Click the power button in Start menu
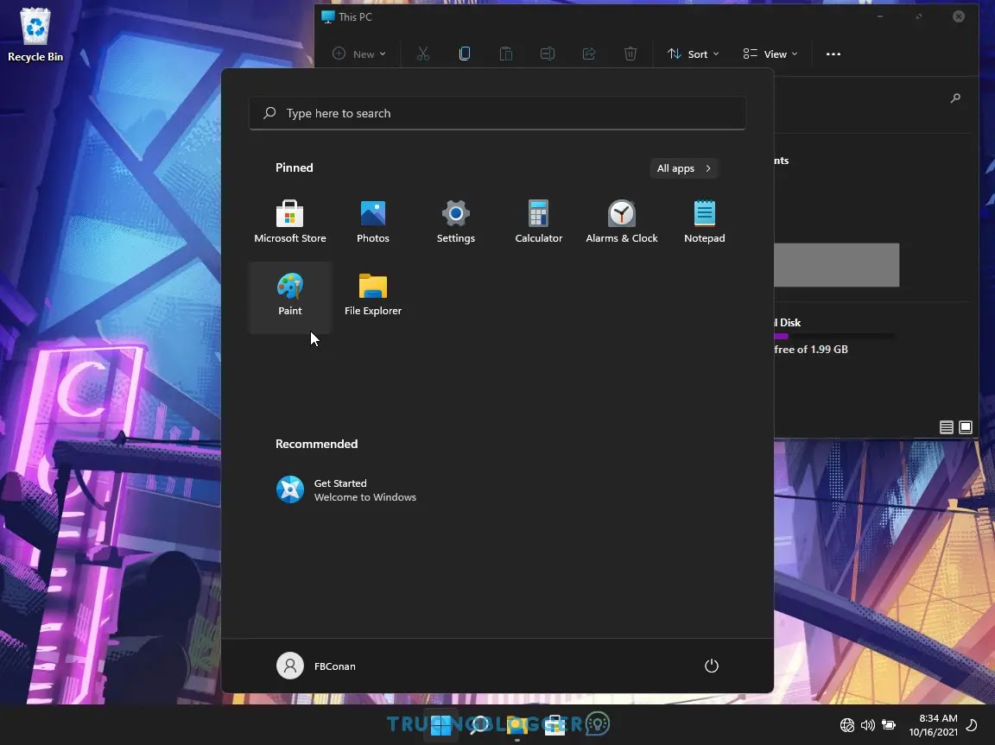Screen dimensions: 995x745 [712, 666]
